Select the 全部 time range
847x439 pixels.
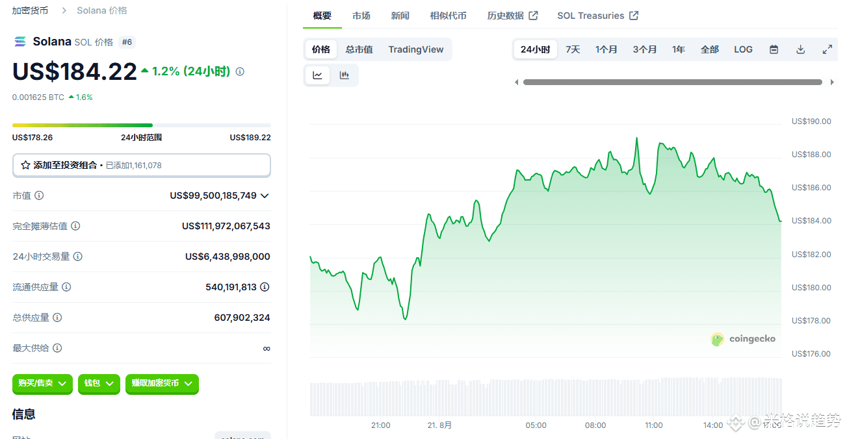click(710, 49)
